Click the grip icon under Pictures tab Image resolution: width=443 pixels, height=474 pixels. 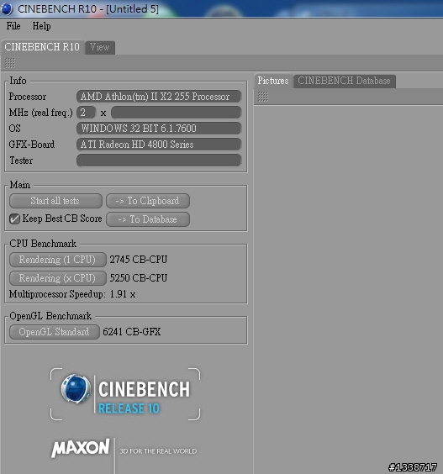263,97
